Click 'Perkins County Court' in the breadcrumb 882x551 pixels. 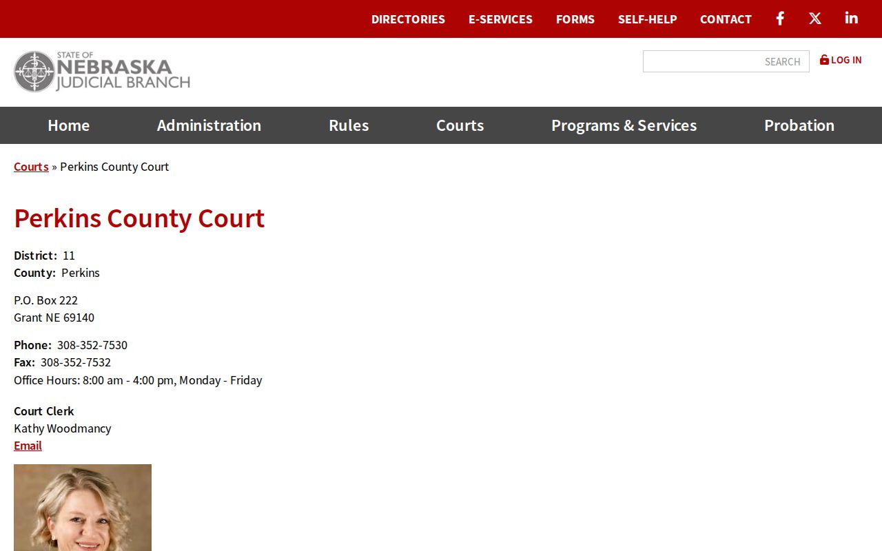point(114,167)
